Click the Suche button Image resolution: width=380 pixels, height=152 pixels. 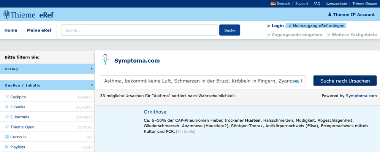point(230,30)
